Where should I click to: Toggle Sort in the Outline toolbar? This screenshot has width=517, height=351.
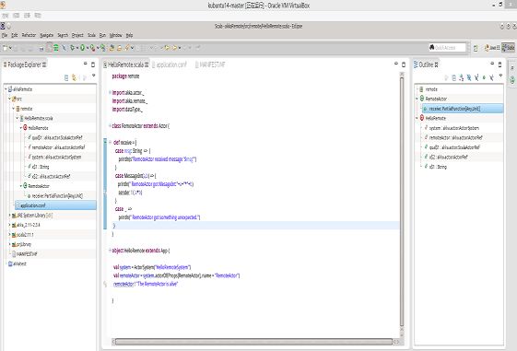coord(462,77)
